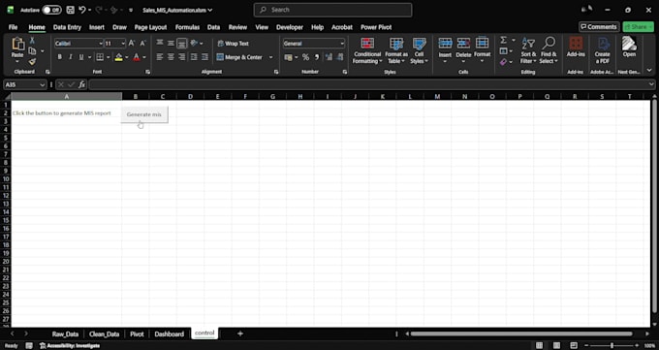
Task: Click the Generate mis button
Action: (x=144, y=114)
